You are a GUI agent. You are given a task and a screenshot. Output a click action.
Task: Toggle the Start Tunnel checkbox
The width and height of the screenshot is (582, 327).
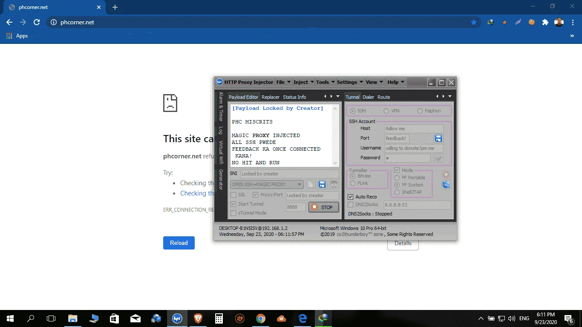click(233, 204)
